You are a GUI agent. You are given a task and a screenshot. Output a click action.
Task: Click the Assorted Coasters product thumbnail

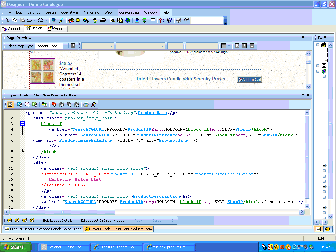click(x=42, y=71)
